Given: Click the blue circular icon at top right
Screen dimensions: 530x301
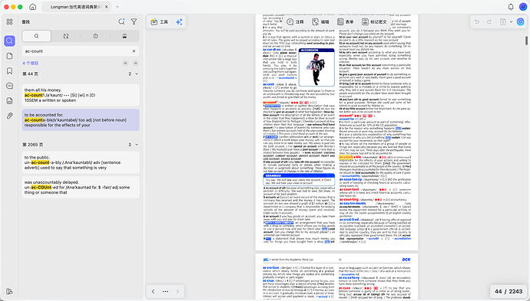Looking at the screenshot, I should pyautogui.click(x=521, y=22).
